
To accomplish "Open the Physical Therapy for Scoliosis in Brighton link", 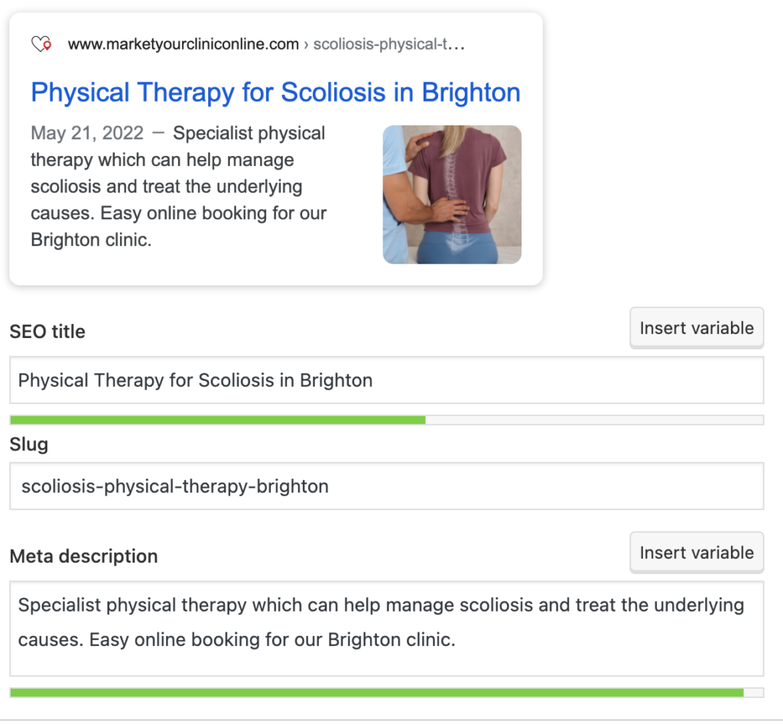I will click(275, 93).
